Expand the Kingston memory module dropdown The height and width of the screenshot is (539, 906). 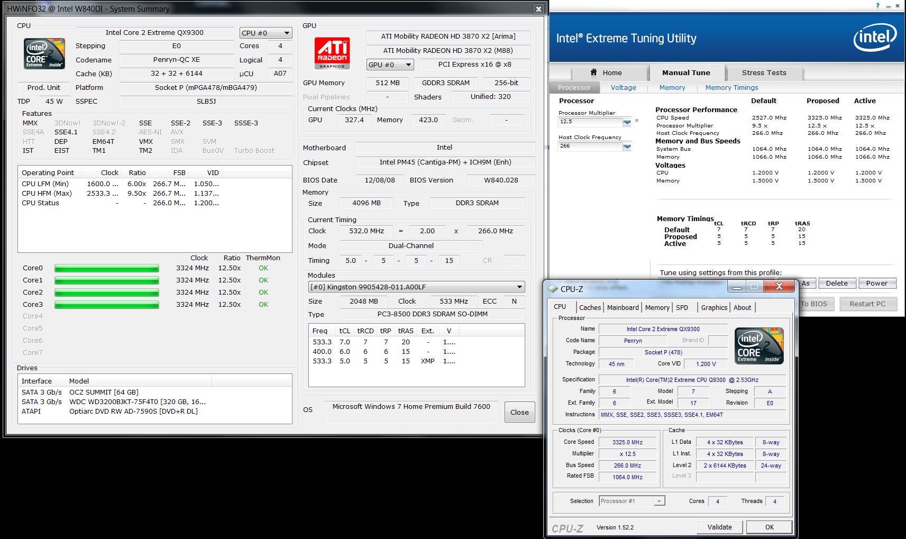click(519, 287)
